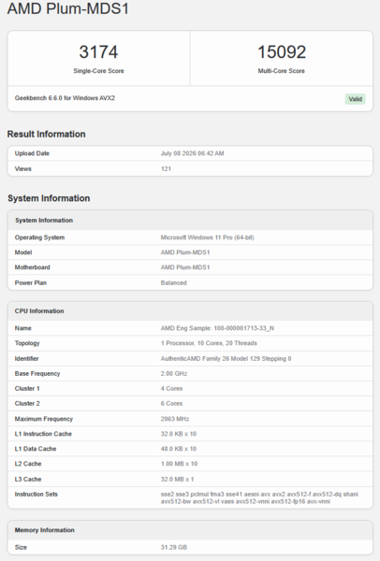Image resolution: width=380 pixels, height=561 pixels.
Task: Click the AMD Plum-MDS1 page title
Action: 68,8
